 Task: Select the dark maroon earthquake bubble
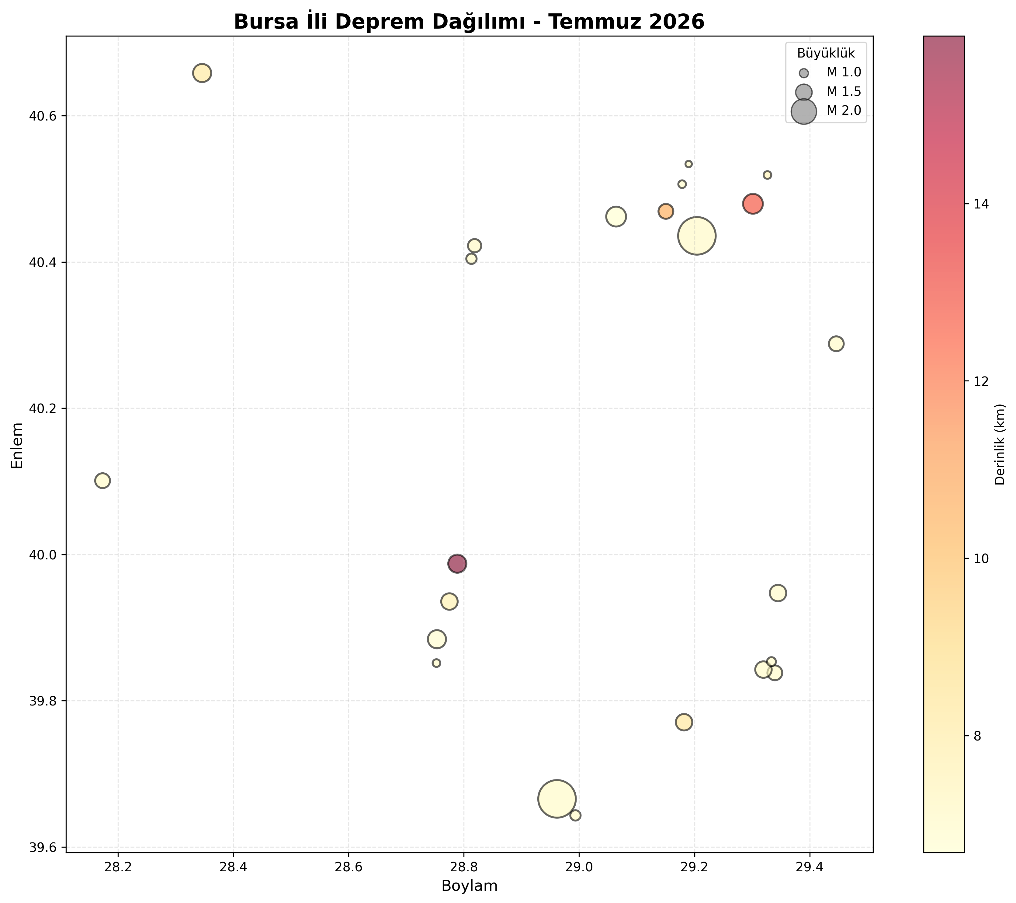457,564
